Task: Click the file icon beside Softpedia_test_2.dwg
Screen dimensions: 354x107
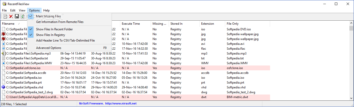Action: (4, 92)
